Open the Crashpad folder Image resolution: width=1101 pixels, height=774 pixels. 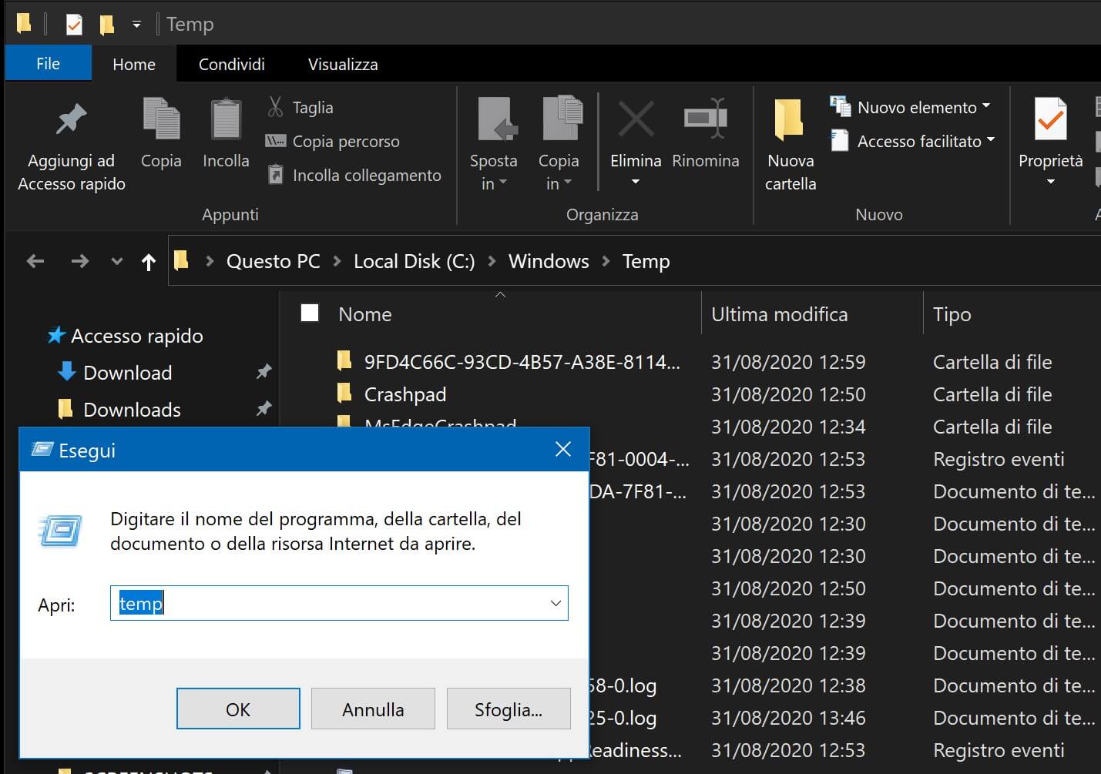(x=404, y=395)
